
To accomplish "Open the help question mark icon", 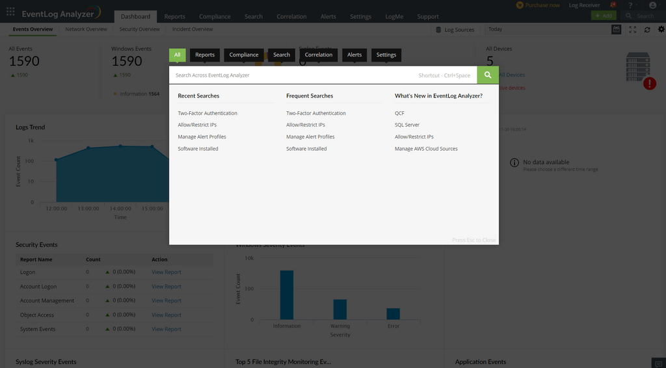I will pos(630,5).
